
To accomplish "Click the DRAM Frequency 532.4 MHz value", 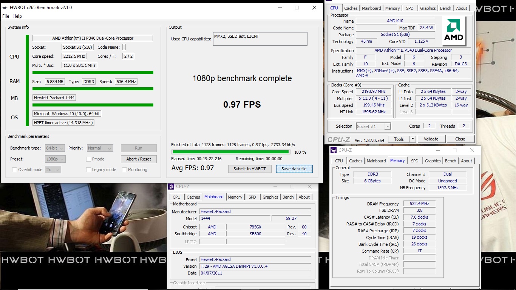I will click(x=419, y=204).
